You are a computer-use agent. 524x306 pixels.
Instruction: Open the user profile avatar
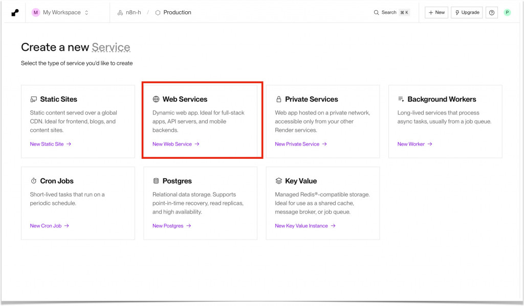[x=507, y=12]
